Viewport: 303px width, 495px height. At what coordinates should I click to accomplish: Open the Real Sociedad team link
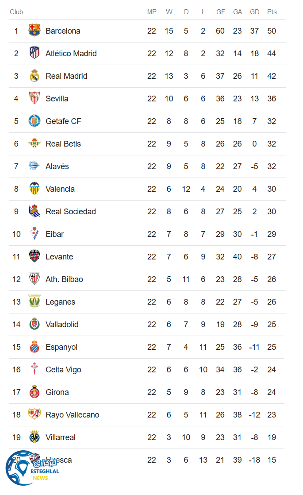[71, 212]
